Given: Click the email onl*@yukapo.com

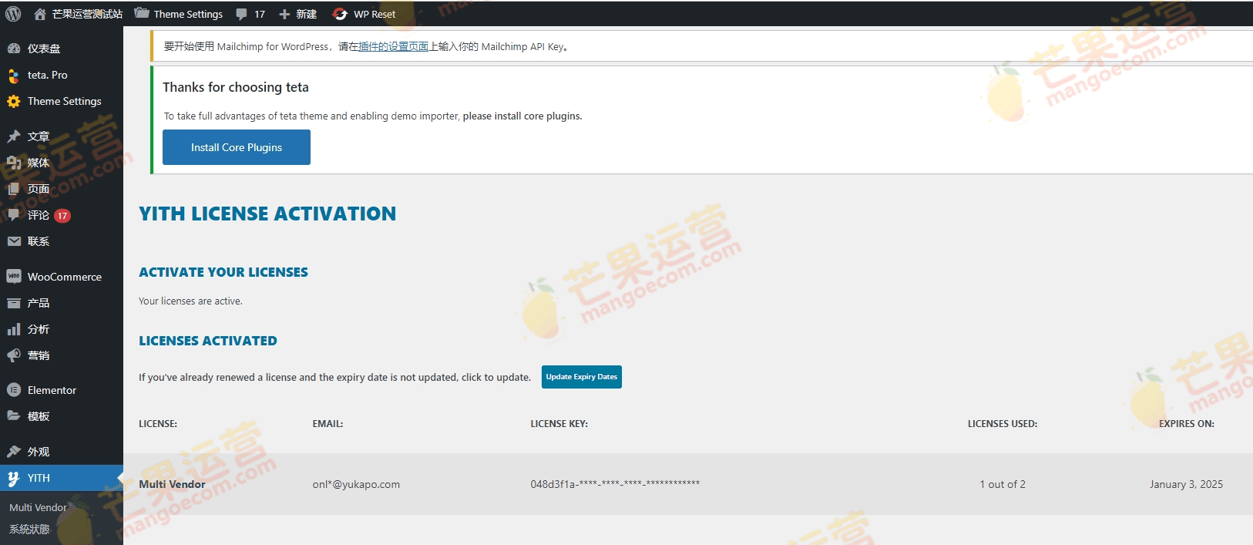Looking at the screenshot, I should (356, 484).
